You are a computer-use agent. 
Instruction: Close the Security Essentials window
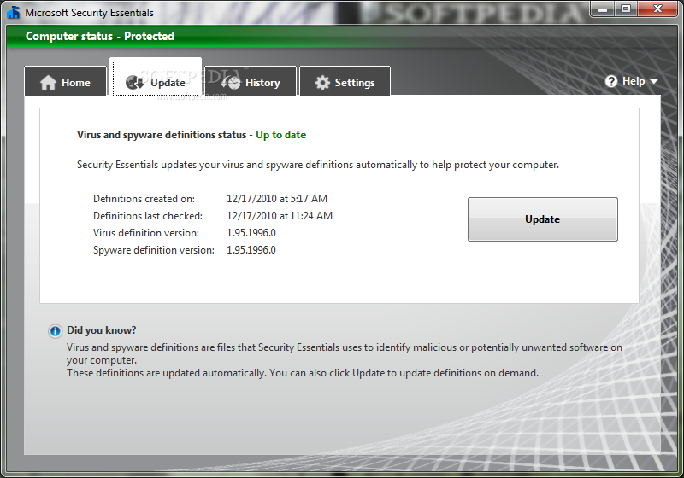tap(657, 9)
